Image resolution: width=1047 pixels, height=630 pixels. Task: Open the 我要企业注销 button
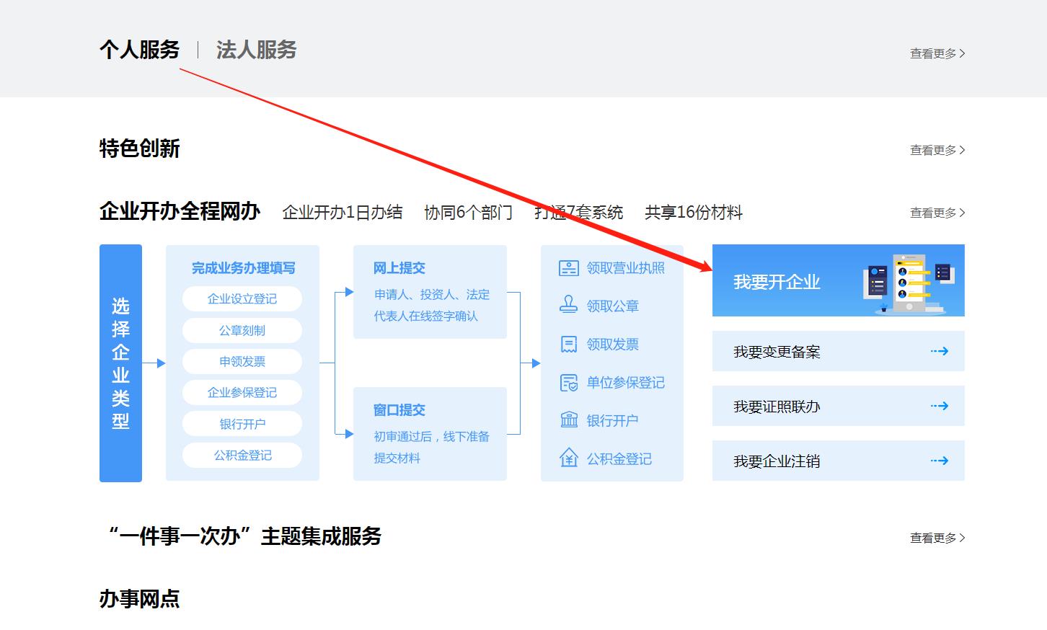[838, 461]
